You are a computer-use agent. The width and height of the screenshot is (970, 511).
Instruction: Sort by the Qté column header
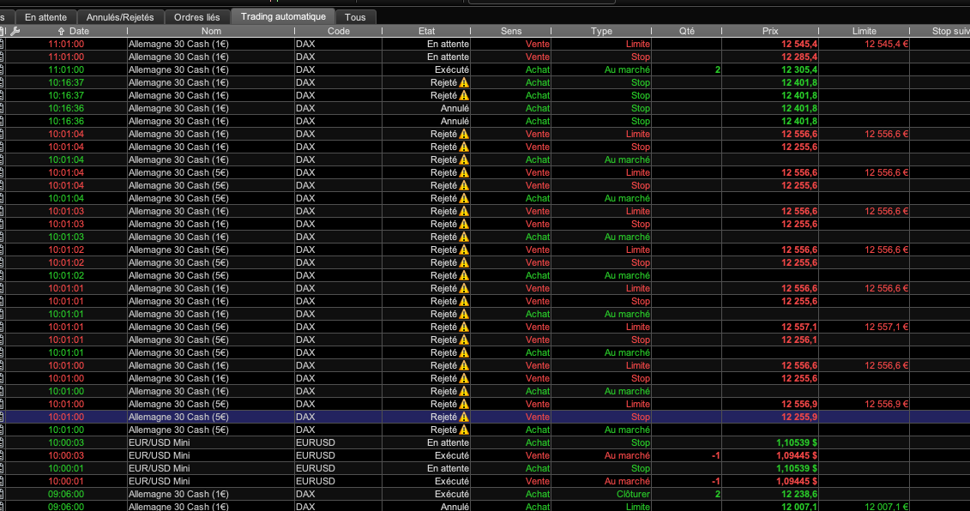687,31
